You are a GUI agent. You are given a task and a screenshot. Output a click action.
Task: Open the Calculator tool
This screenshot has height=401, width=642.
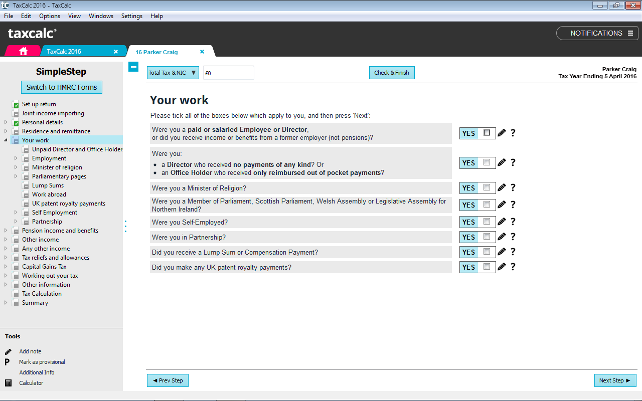click(8, 383)
